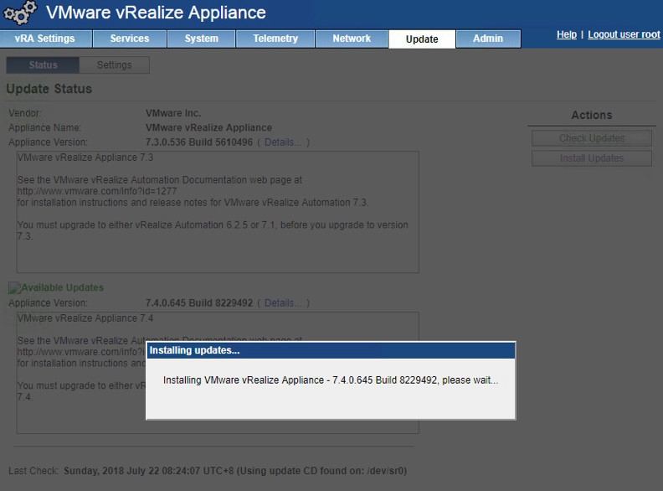The width and height of the screenshot is (663, 491).
Task: Click the vmware.com/info?id=1277 URL text
Action: point(97,191)
